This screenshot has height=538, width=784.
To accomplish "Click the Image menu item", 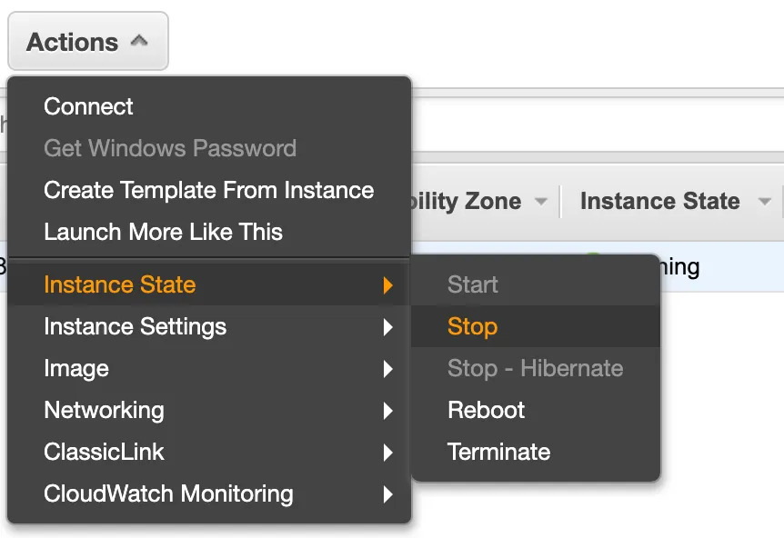I will click(76, 368).
